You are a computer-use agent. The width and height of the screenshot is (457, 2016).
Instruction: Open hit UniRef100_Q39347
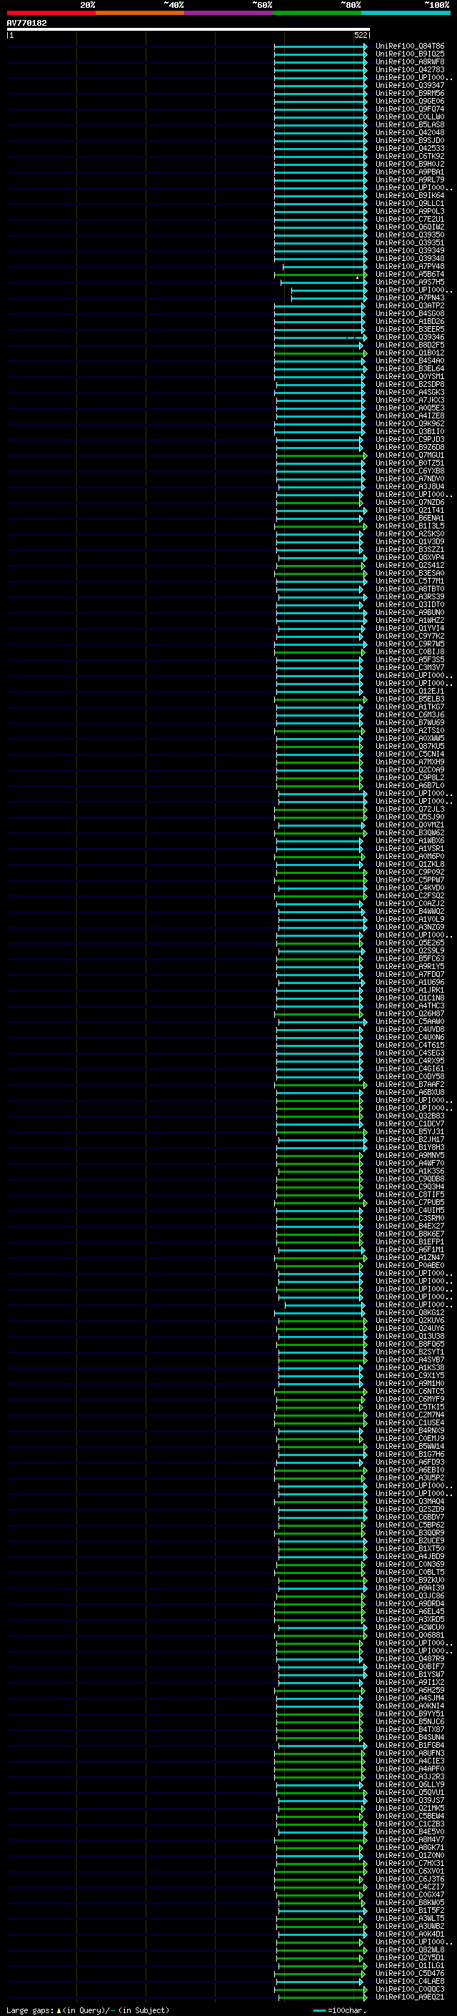tap(410, 86)
